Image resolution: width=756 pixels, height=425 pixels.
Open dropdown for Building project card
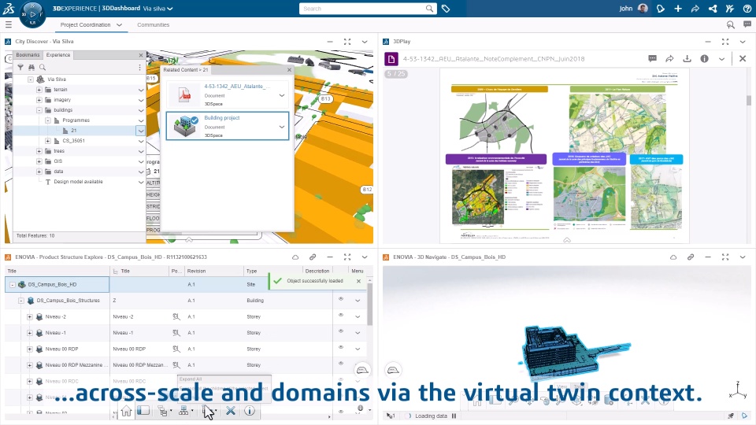click(282, 127)
